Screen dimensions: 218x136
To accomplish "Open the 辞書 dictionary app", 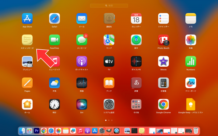I will coord(136,83).
